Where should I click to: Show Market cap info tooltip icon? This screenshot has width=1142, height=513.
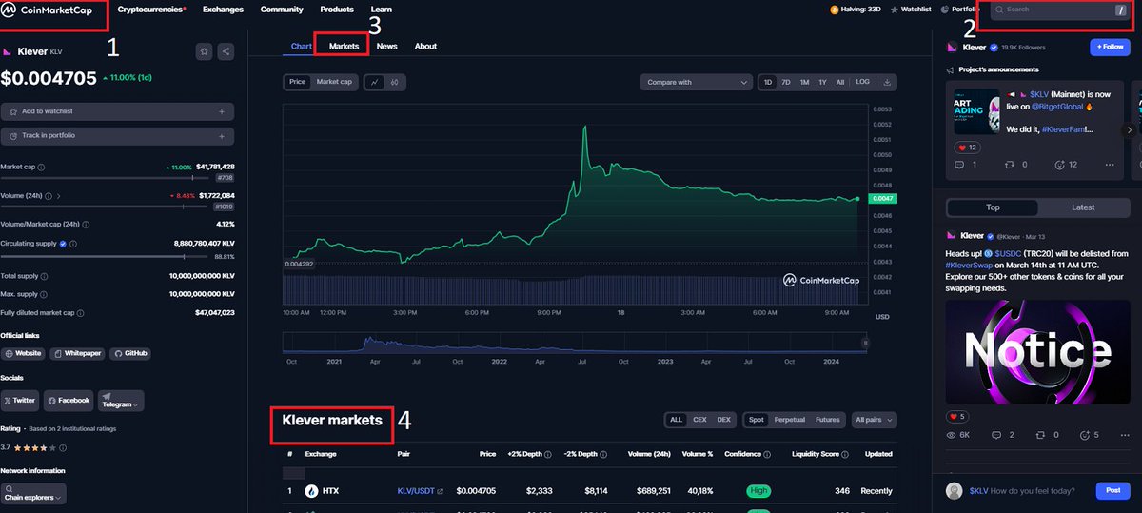click(x=41, y=167)
